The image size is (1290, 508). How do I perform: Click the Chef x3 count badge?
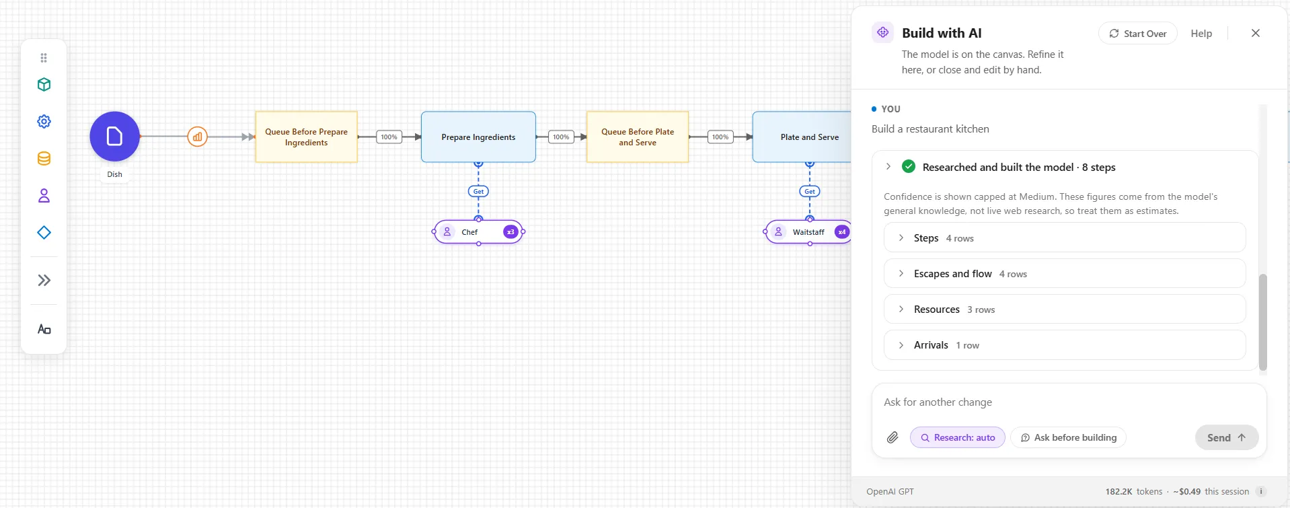coord(510,232)
